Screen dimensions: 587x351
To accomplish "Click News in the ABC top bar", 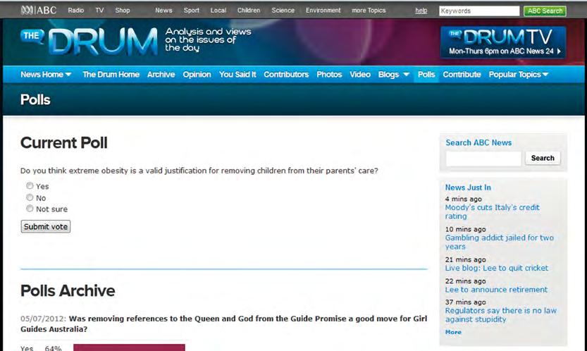I will click(x=163, y=11).
